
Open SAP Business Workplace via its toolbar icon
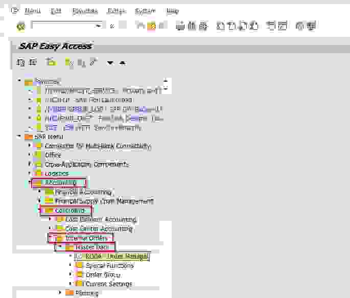(x=51, y=62)
